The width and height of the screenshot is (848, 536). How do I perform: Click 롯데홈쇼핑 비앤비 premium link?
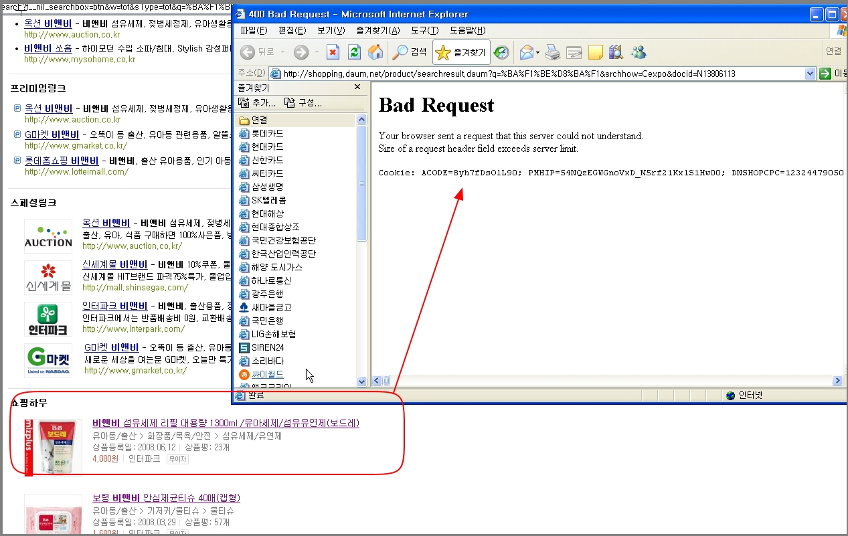[x=62, y=161]
